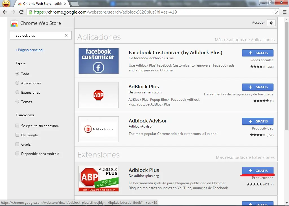Open 'Más resultados de Extensiones' link

[245, 157]
